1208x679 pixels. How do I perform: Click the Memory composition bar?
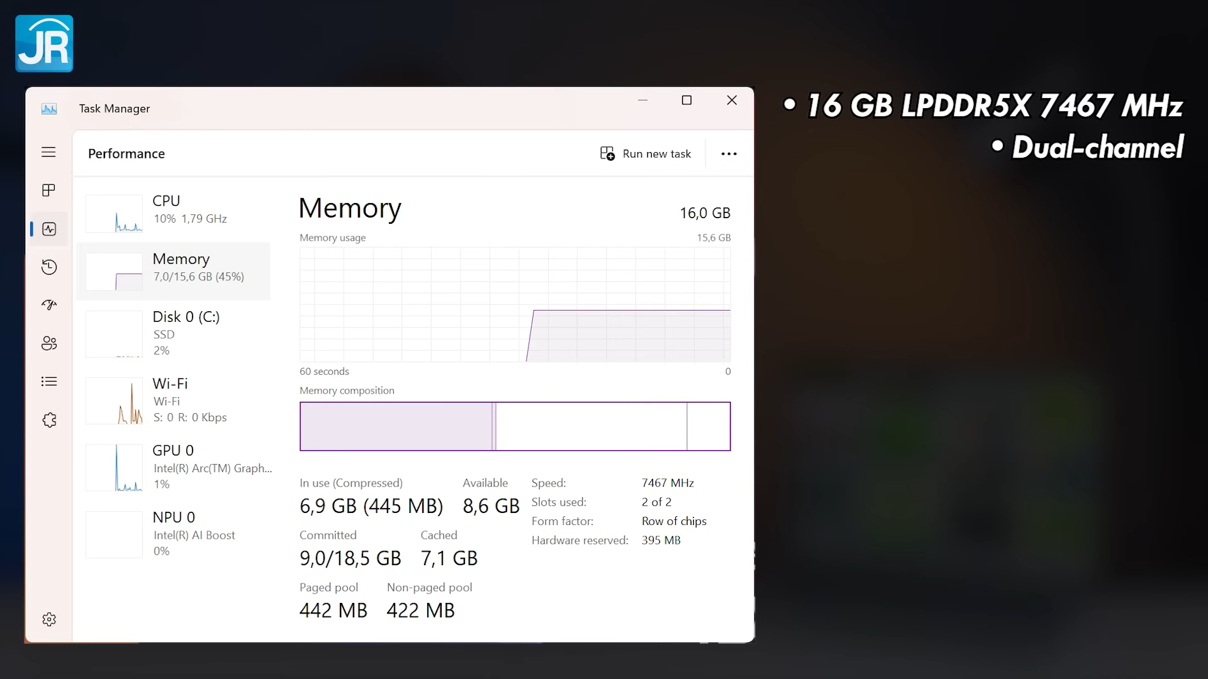(515, 426)
